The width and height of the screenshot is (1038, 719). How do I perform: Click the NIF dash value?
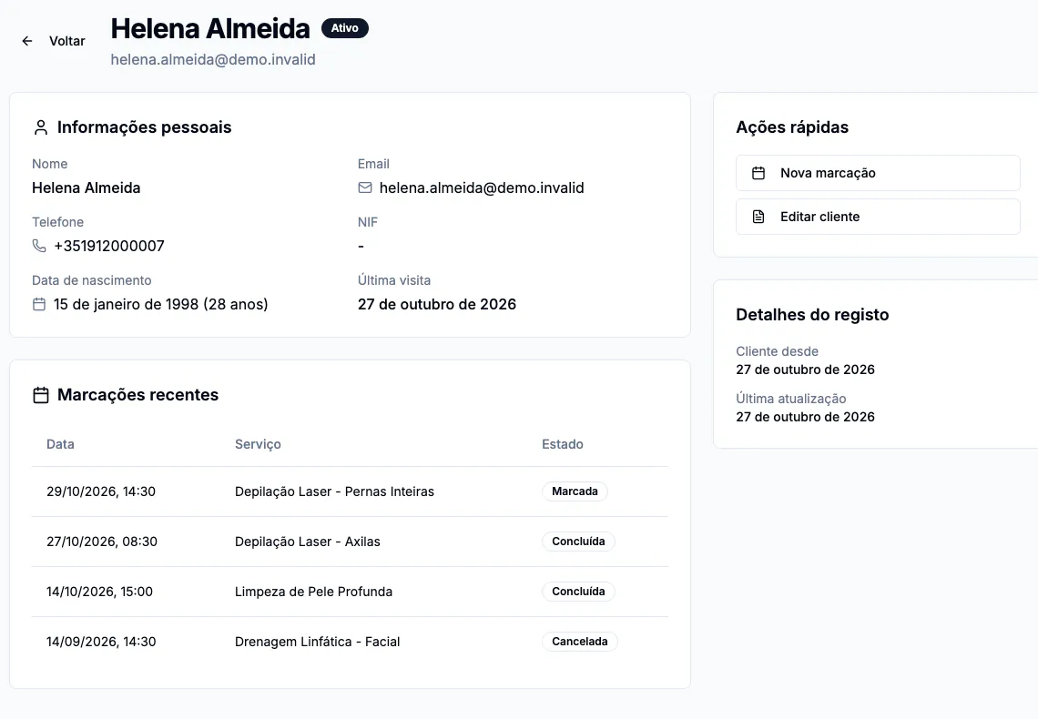361,246
